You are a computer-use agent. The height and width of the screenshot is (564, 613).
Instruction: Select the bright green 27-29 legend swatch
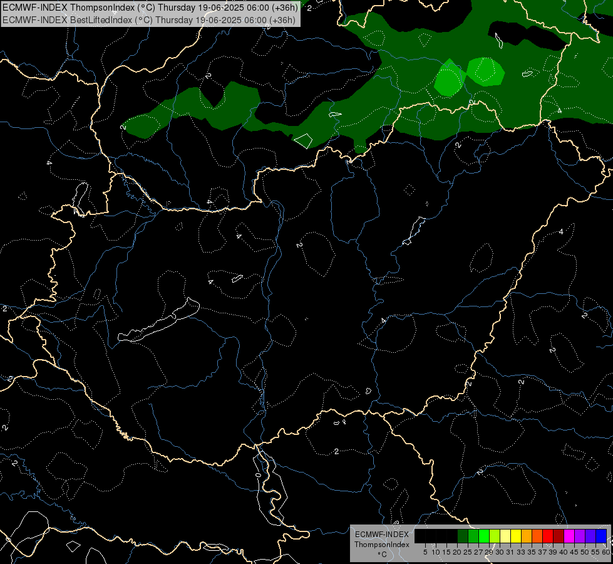click(484, 536)
